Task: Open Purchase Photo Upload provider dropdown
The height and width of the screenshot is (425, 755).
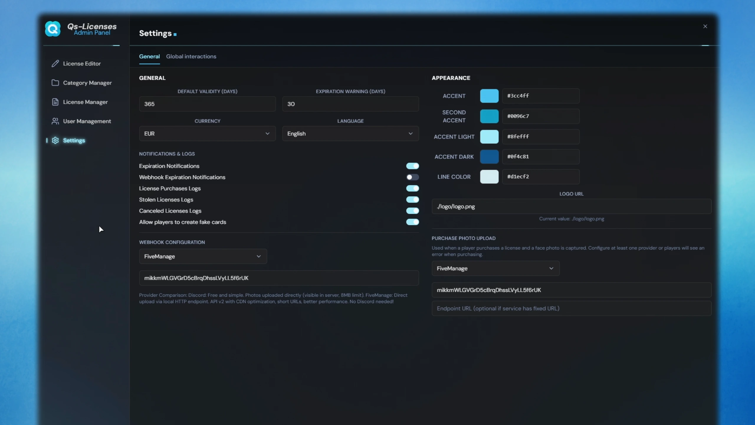Action: [x=495, y=268]
